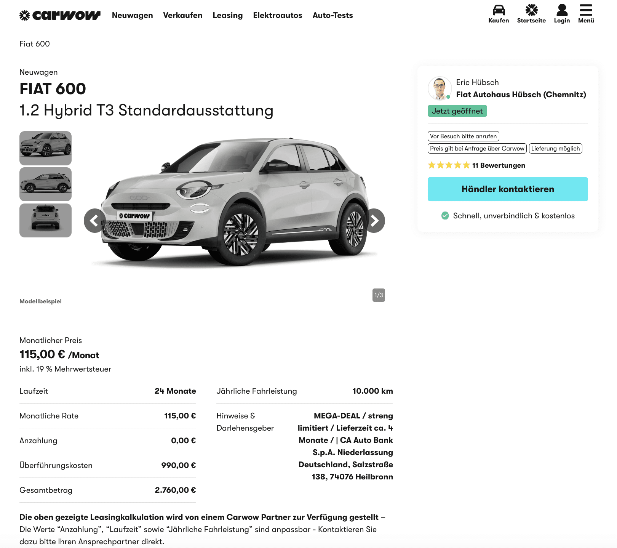617x548 pixels.
Task: Click the 115,00 € /Monat headline price
Action: click(x=59, y=354)
